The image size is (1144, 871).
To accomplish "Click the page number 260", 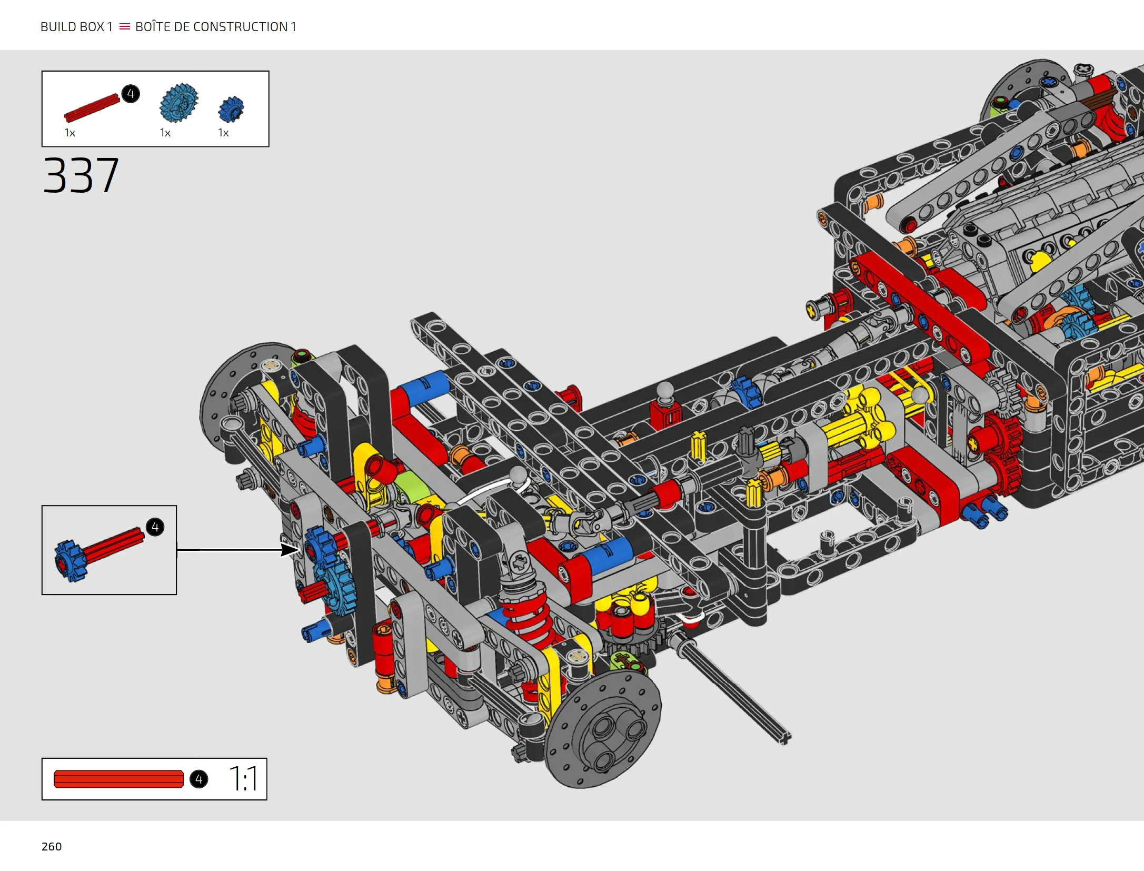I will click(52, 846).
